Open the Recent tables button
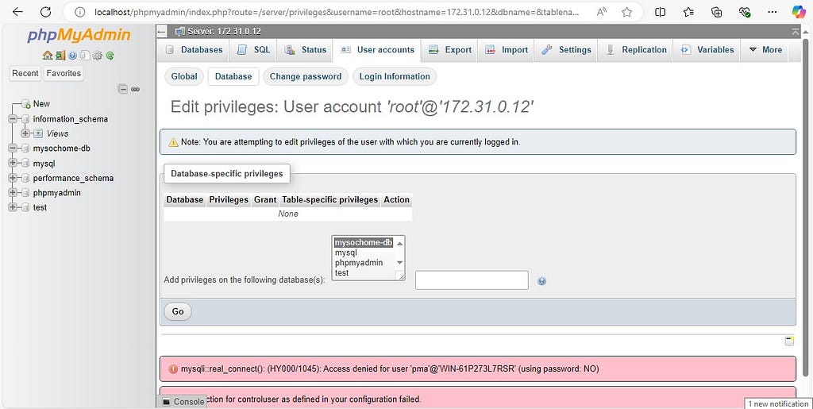 pos(25,74)
